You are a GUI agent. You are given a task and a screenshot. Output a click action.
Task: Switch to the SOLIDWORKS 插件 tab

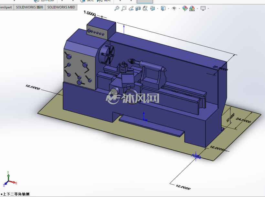(x=30, y=7)
